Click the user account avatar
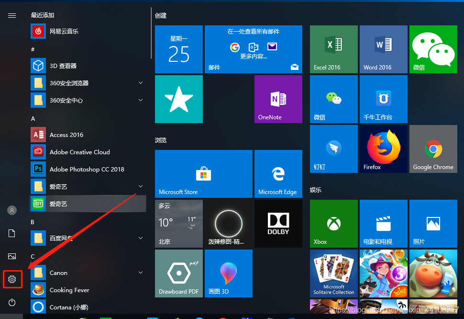Image resolution: width=464 pixels, height=319 pixels. (12, 210)
